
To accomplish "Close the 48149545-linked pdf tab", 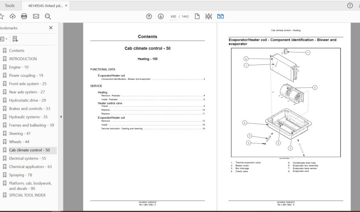I will (66, 6).
